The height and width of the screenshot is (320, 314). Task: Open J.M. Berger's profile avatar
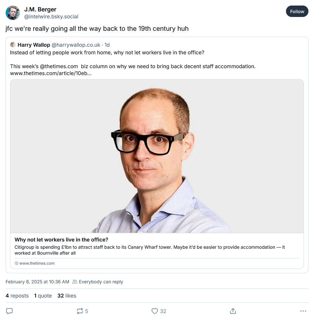[x=13, y=13]
